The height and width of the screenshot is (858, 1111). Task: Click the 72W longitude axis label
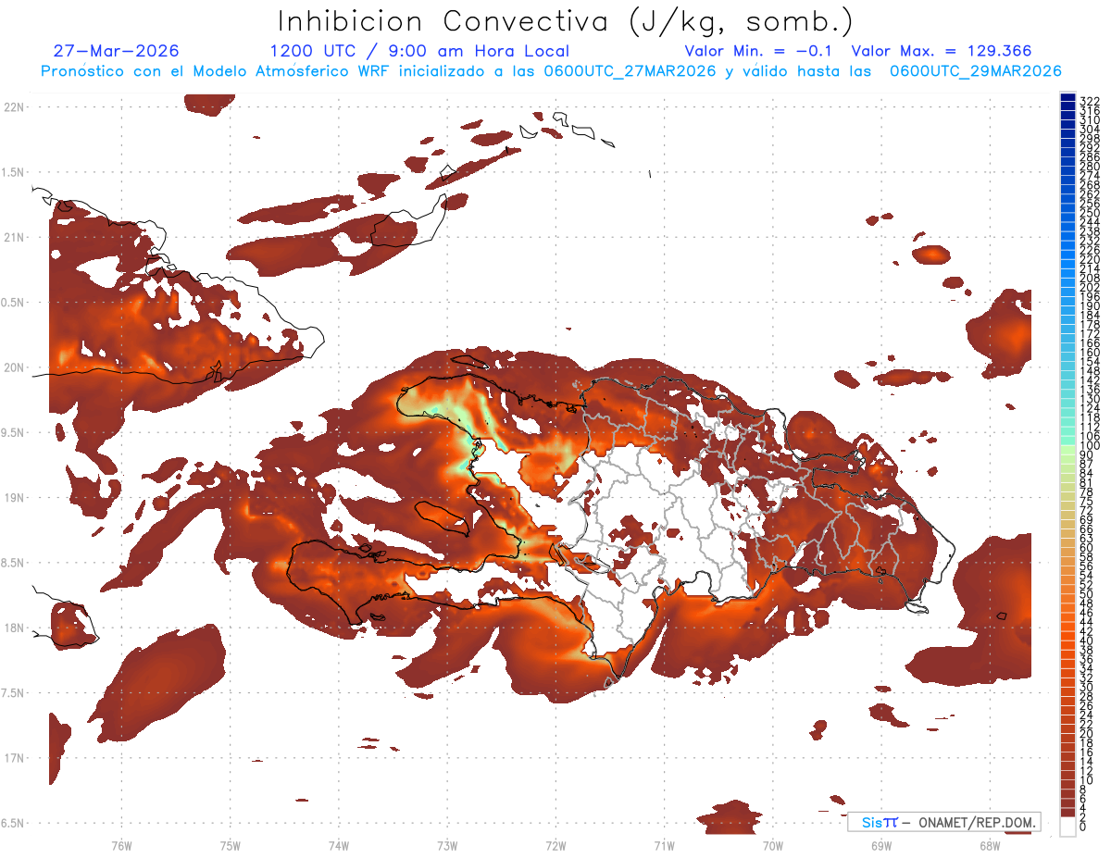pyautogui.click(x=555, y=845)
